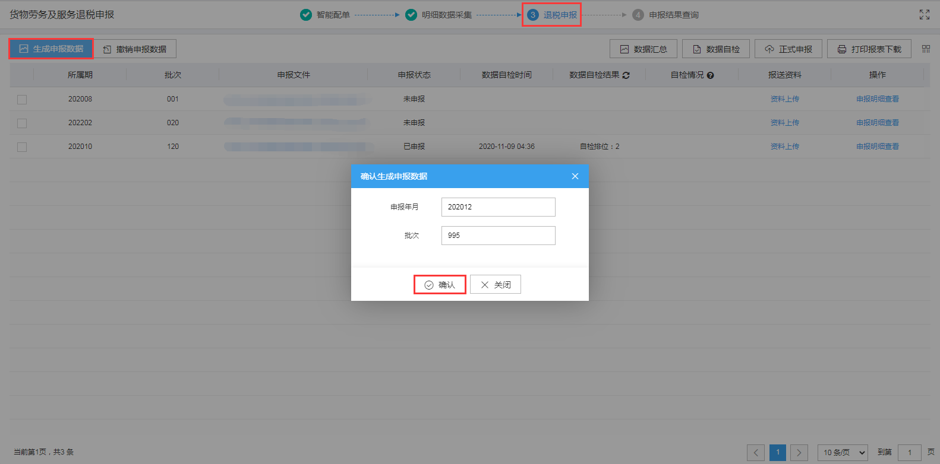Image resolution: width=940 pixels, height=464 pixels.
Task: Click the 批次 input field with 995
Action: tap(499, 236)
